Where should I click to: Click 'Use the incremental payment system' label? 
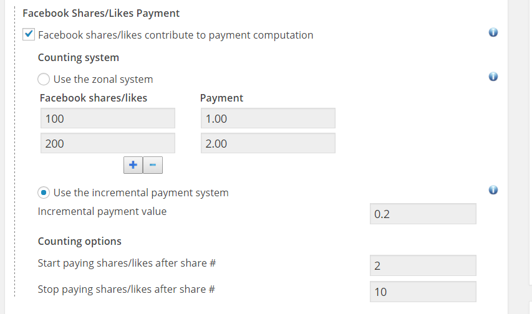tap(141, 193)
